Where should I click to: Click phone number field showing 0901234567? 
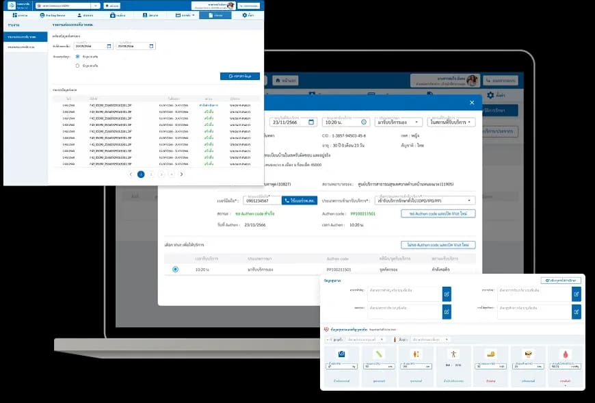tap(262, 200)
